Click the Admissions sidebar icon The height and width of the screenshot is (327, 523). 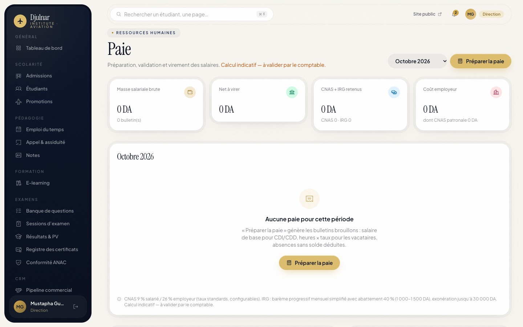(19, 76)
